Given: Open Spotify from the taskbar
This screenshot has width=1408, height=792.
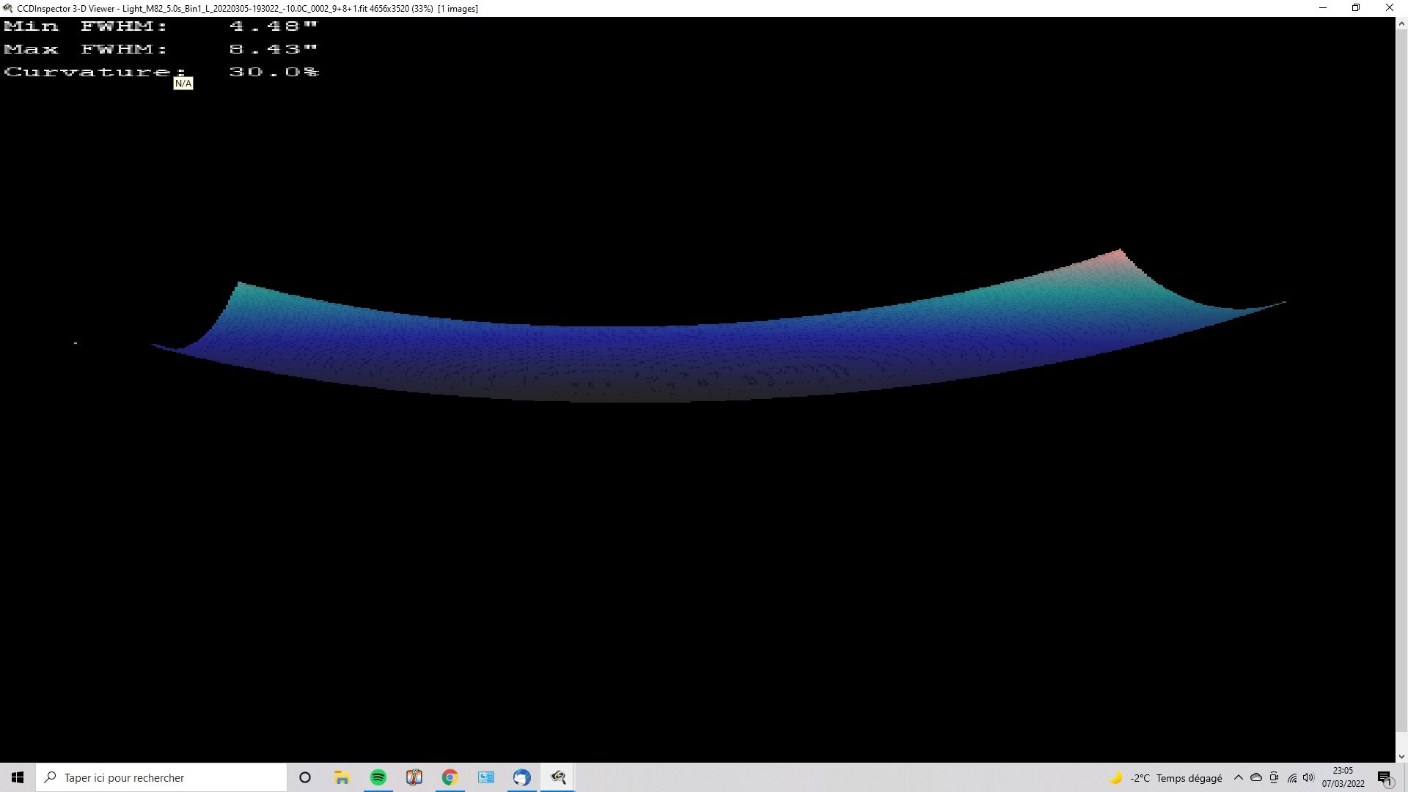Looking at the screenshot, I should [x=378, y=777].
